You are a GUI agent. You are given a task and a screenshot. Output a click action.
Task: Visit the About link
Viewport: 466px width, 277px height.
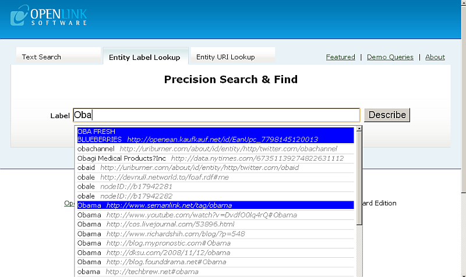click(435, 57)
